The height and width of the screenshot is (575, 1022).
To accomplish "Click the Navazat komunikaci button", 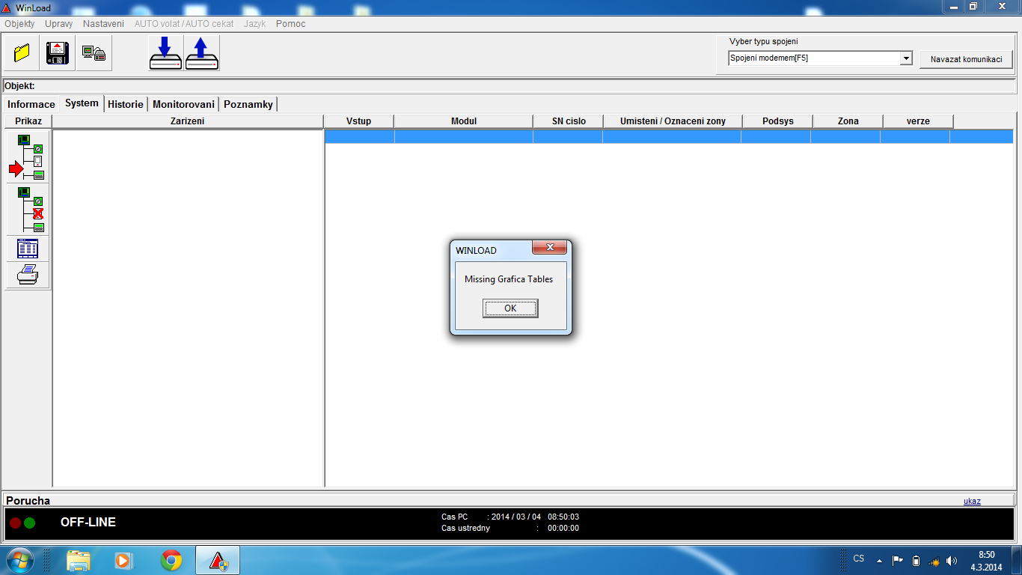I will coord(966,59).
